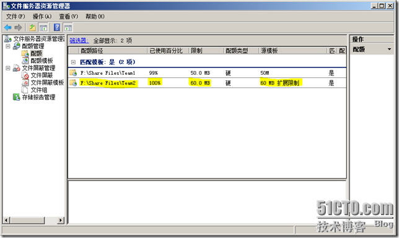Click the Forward arrow toolbar icon

[18, 27]
